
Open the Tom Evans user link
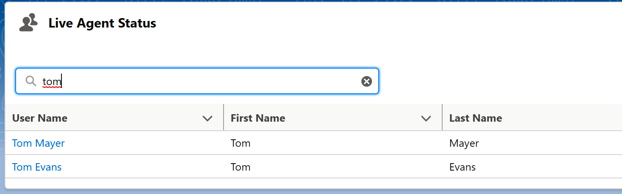[x=37, y=167]
